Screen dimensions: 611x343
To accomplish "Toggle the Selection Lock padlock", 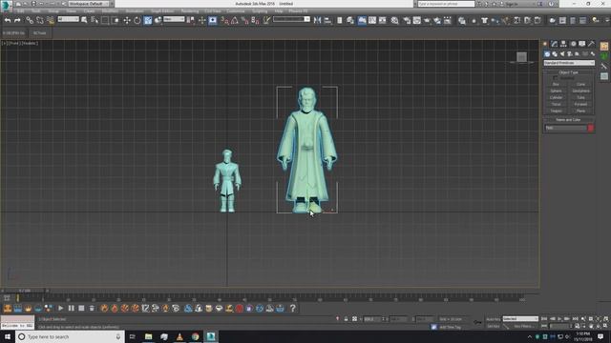I will click(x=346, y=319).
